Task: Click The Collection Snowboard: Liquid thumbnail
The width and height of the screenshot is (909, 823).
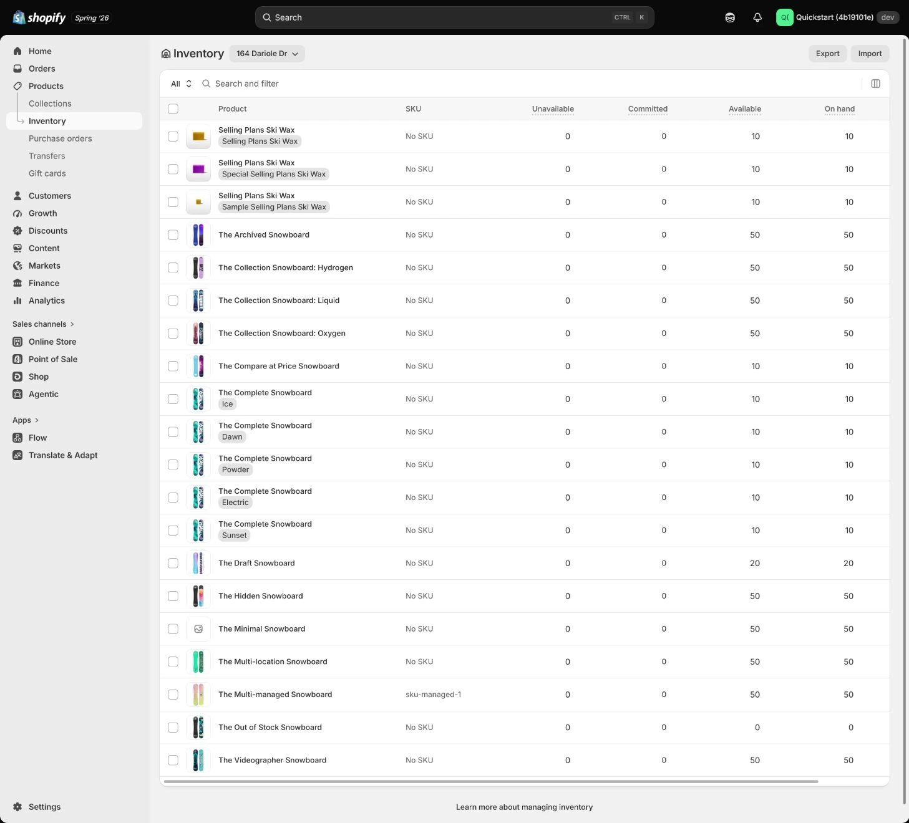Action: click(x=198, y=301)
